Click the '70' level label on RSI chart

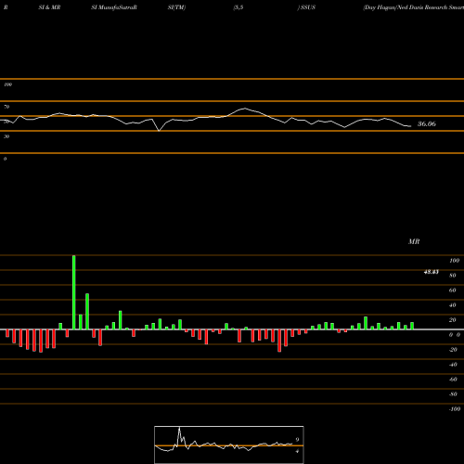(6, 107)
